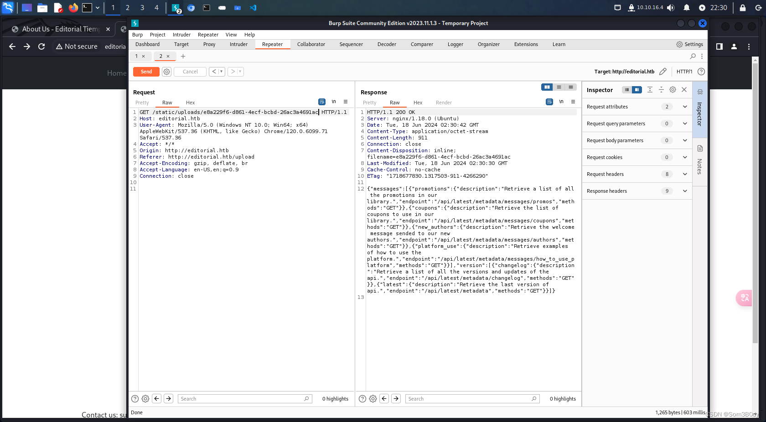The height and width of the screenshot is (422, 766).
Task: Collapse all Inspector sections icon
Action: [661, 90]
